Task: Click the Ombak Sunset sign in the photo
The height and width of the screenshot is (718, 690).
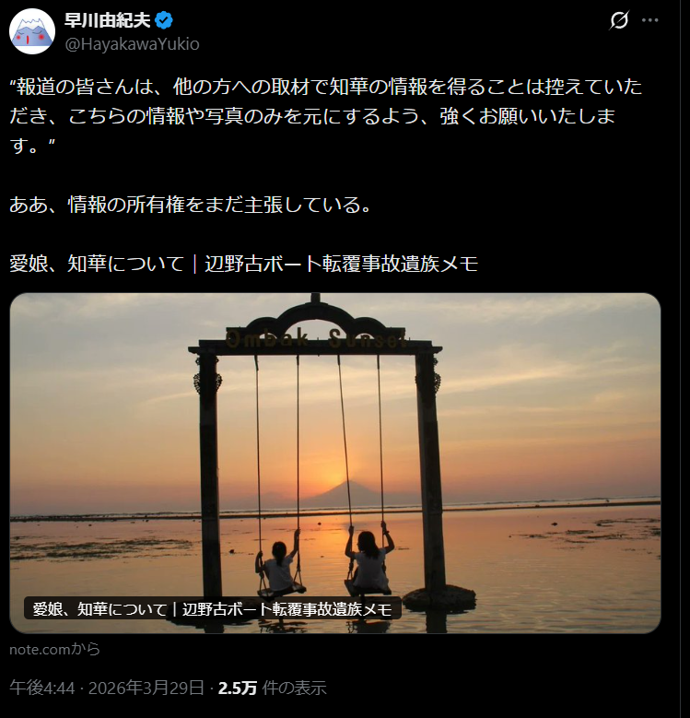Action: click(315, 340)
